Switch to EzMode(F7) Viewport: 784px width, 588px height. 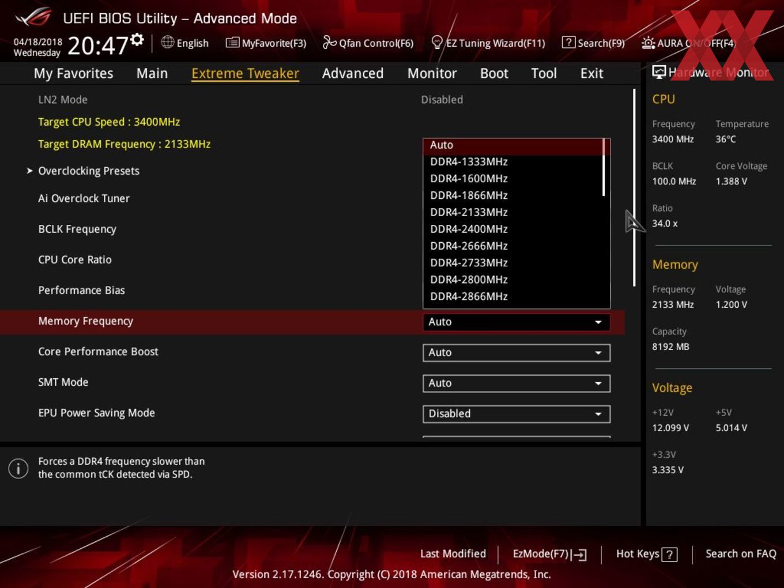point(549,554)
